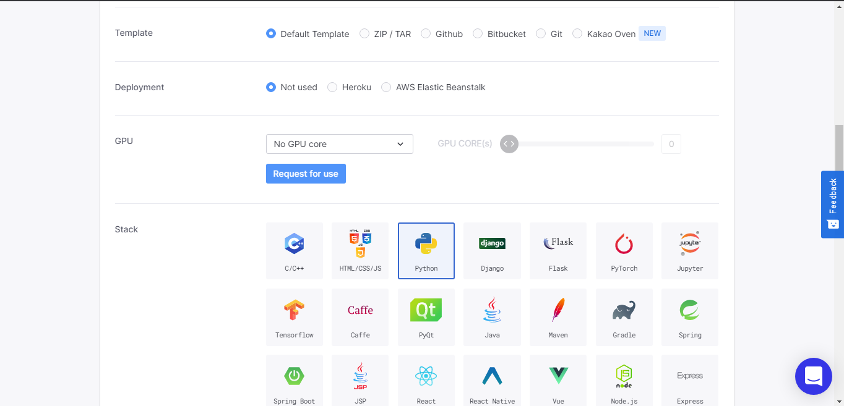Click the GPU cores slider handle
The width and height of the screenshot is (844, 406).
coord(509,144)
